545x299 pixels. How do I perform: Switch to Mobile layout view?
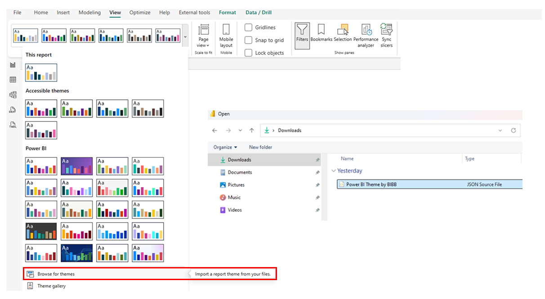(226, 36)
